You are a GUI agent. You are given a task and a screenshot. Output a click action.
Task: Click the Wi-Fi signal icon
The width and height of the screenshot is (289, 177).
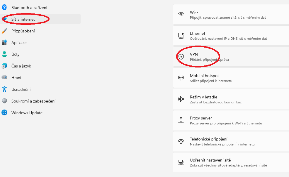tap(181, 14)
